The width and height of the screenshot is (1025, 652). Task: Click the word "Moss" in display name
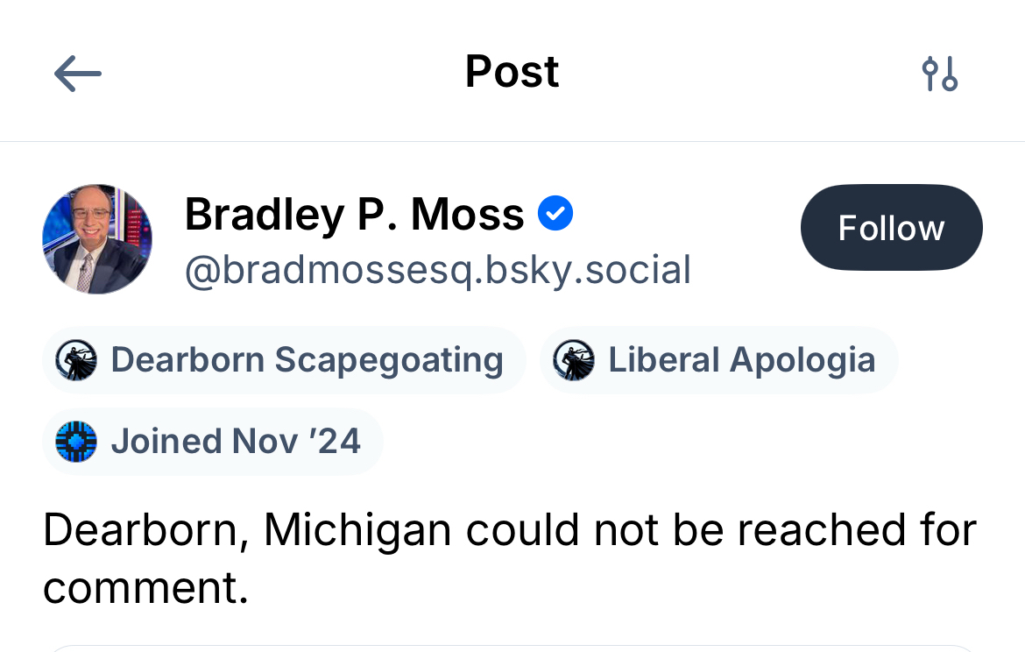tap(468, 215)
